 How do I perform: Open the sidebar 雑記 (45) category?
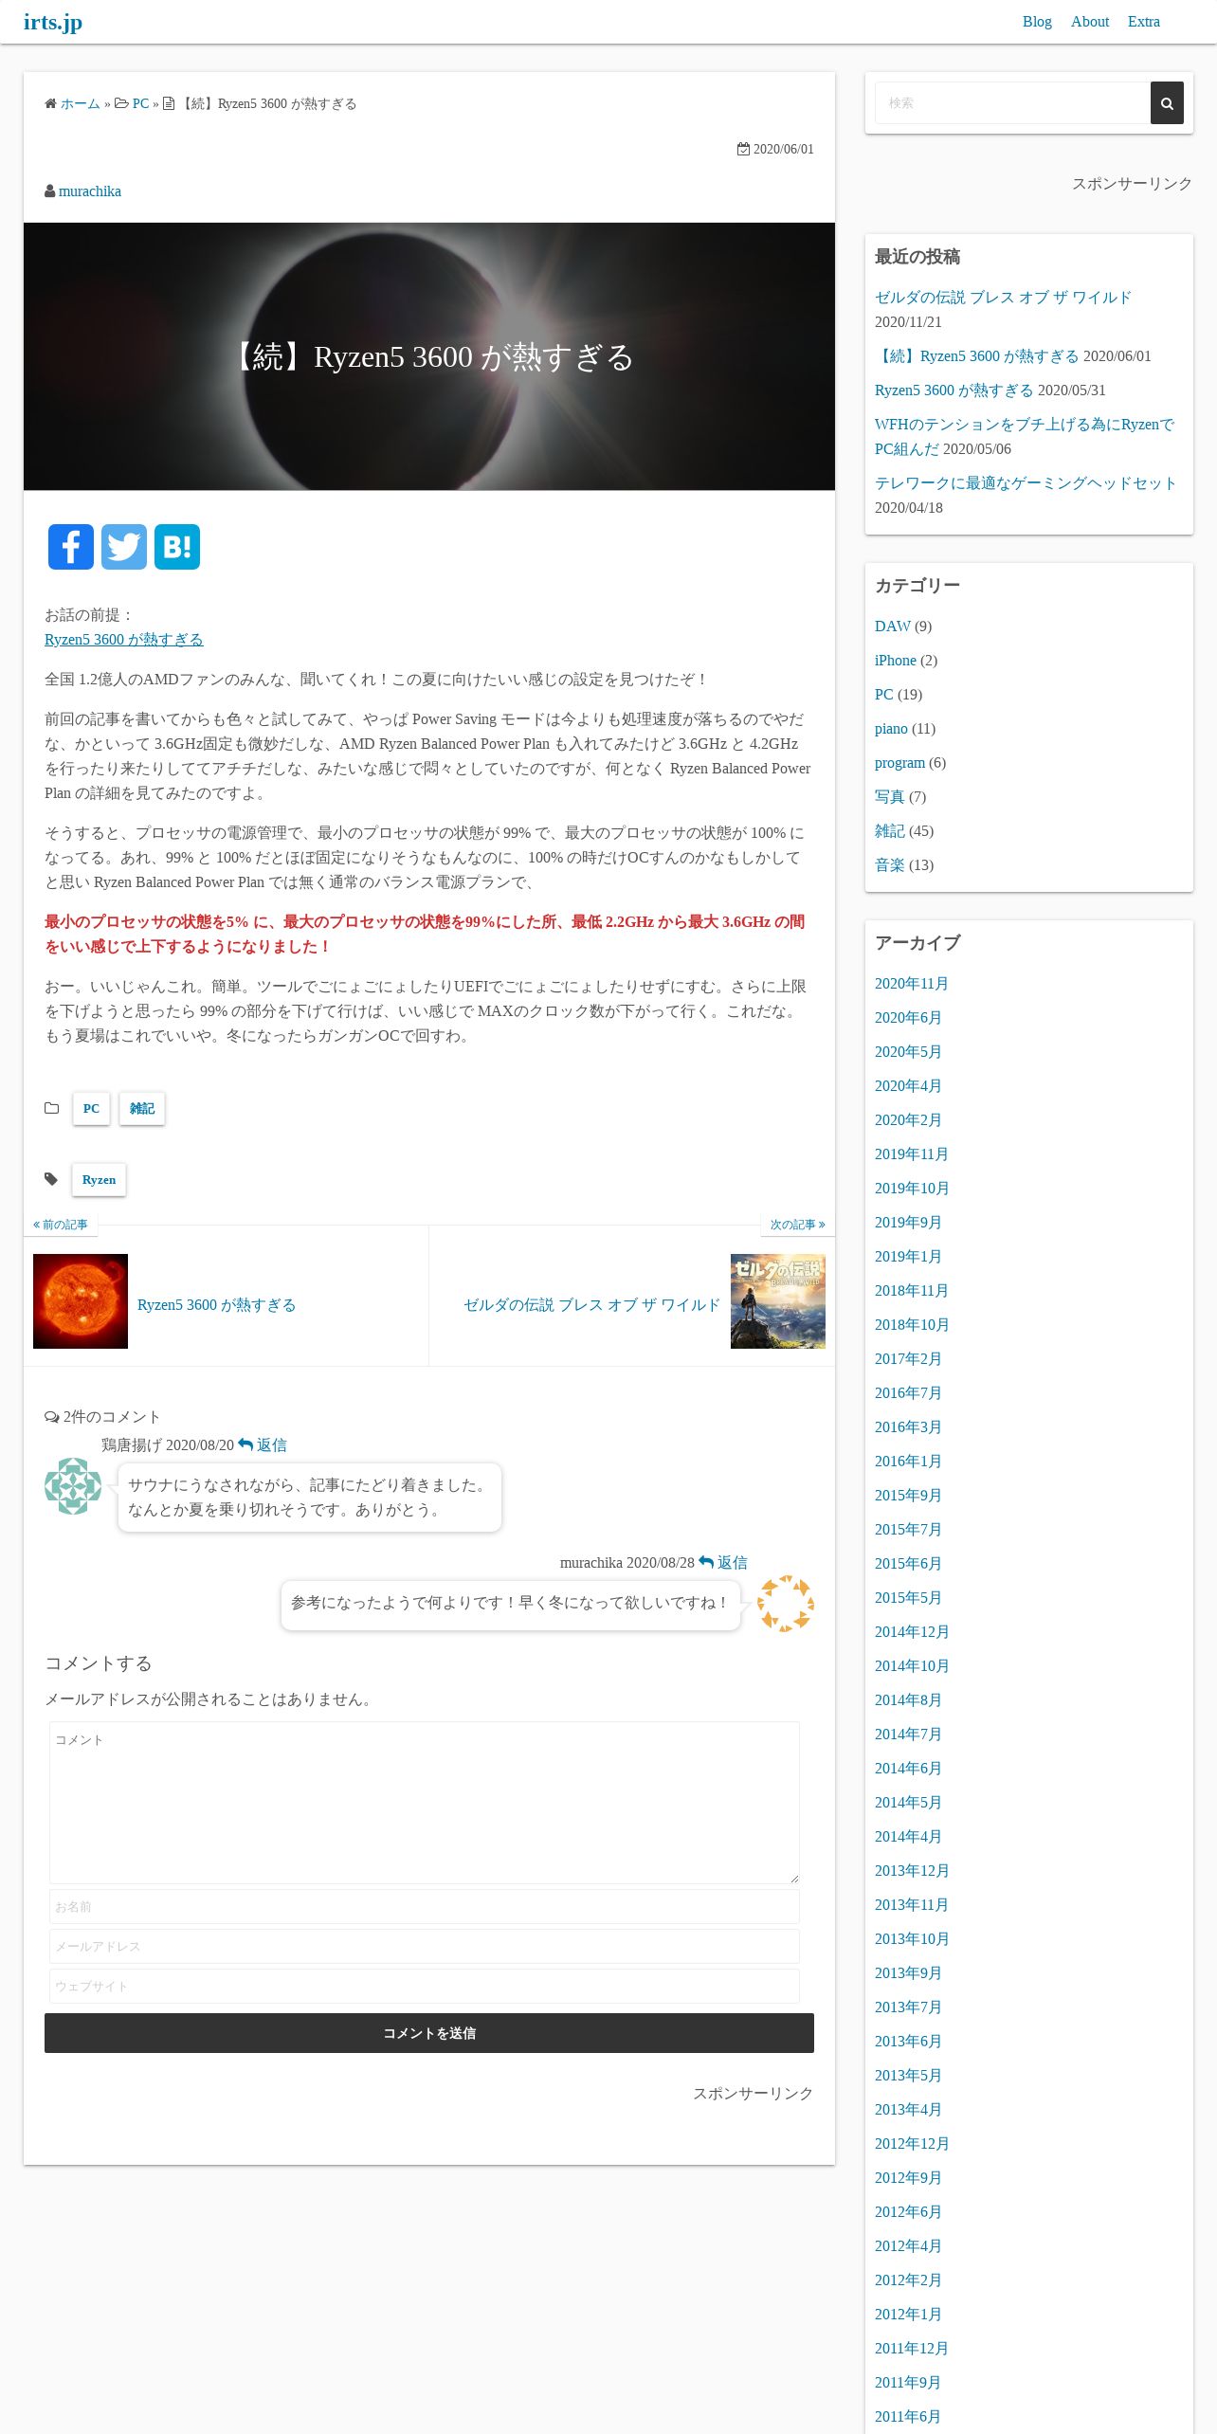pos(890,831)
